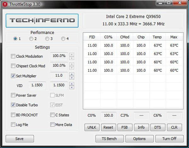Open the Options dialog
Image resolution: width=189 pixels, height=148 pixels.
[139, 139]
